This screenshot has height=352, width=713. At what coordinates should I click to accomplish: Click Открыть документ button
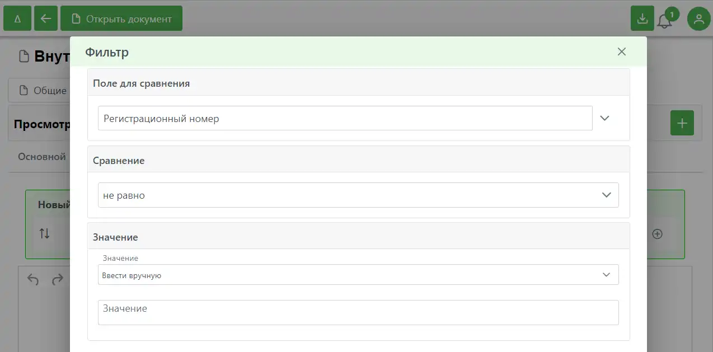[121, 18]
